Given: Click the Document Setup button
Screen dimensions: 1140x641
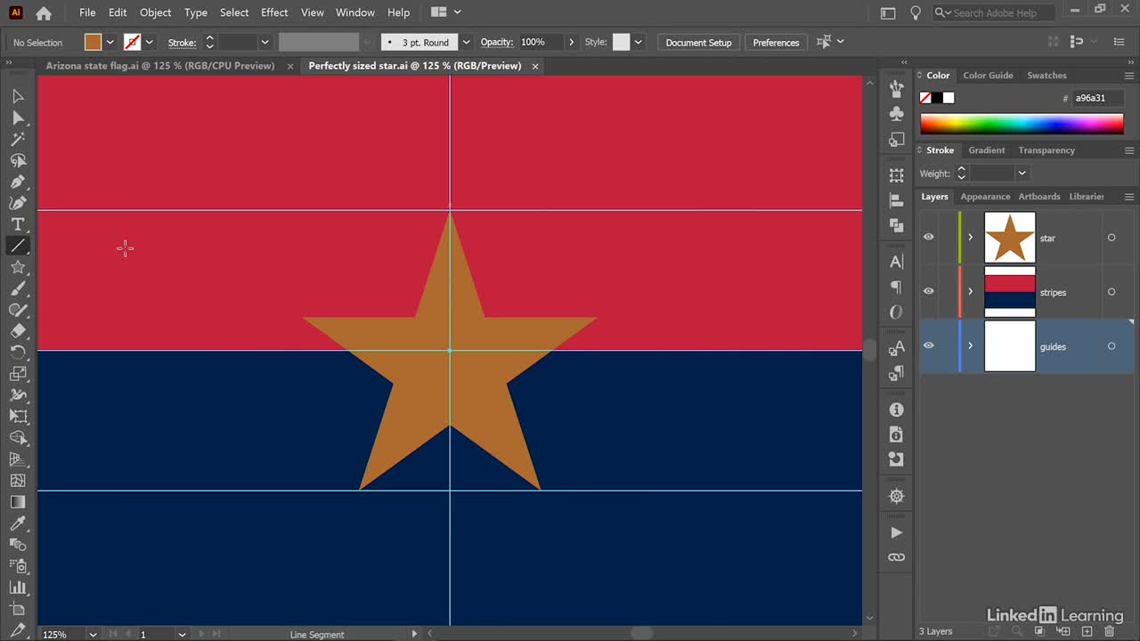Looking at the screenshot, I should [x=698, y=42].
